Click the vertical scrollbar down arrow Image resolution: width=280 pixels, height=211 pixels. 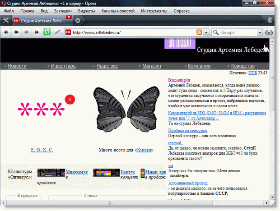point(272,197)
